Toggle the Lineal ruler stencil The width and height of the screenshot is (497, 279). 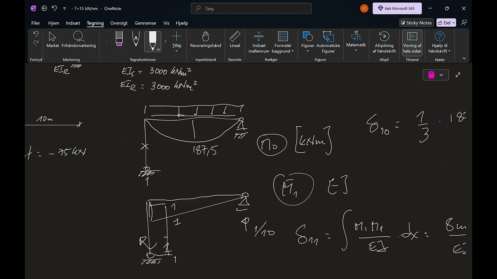(x=235, y=40)
